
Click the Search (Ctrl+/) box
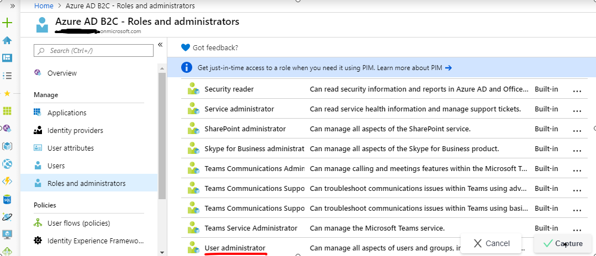point(93,51)
